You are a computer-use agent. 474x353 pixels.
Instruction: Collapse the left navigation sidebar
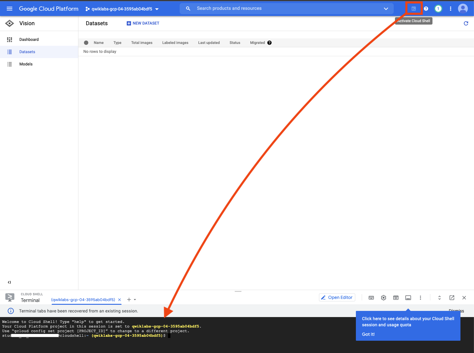[x=9, y=282]
